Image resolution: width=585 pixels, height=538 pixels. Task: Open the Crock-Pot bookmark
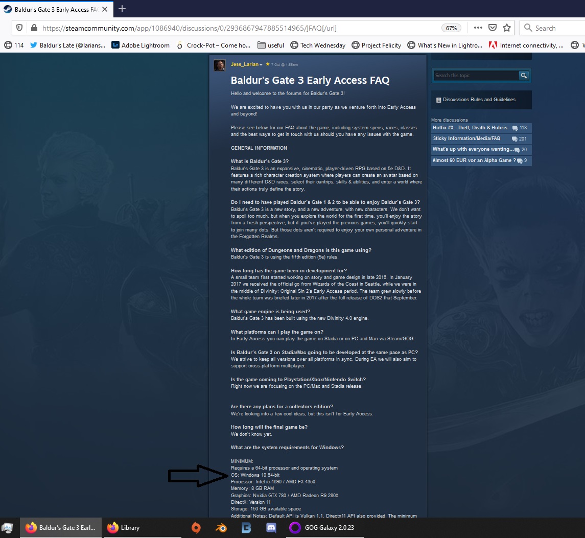coord(214,45)
